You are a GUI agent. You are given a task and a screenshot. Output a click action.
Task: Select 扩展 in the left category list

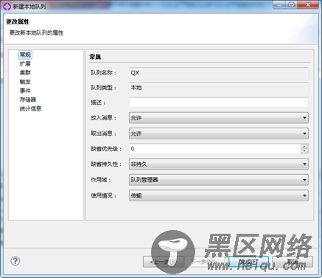(25, 63)
